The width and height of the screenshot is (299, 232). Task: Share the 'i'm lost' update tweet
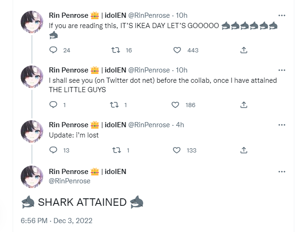pyautogui.click(x=244, y=150)
